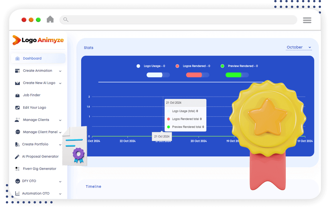This screenshot has height=209, width=333.
Task: Click the home icon in browser bar
Action: tap(50, 19)
